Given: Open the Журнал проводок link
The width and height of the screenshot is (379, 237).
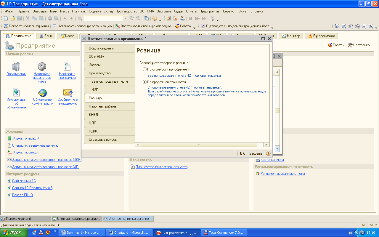Looking at the screenshot, I should 25,152.
